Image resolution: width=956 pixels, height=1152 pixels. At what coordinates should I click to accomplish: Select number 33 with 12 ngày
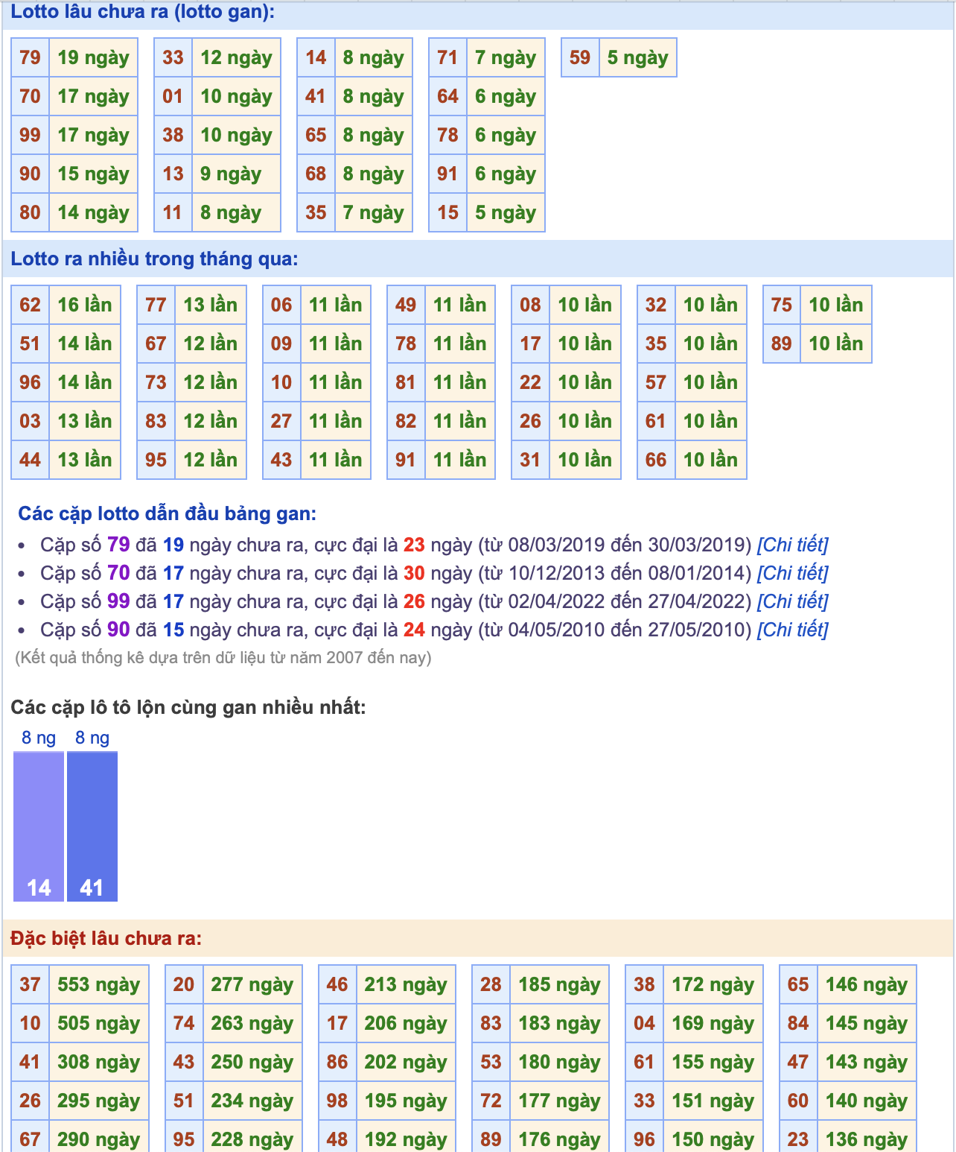pos(173,57)
